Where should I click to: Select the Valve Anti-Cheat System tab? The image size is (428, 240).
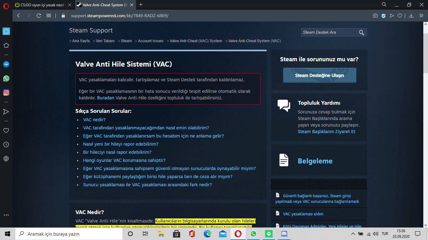[105, 5]
